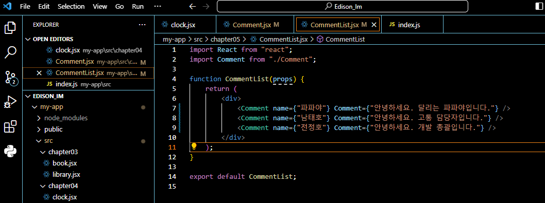Select index.js in Open Editors list
545x203 pixels.
pyautogui.click(x=88, y=84)
